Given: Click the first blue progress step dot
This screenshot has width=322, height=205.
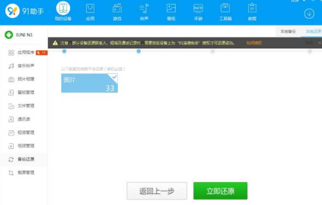Looking at the screenshot, I should pos(64,51).
